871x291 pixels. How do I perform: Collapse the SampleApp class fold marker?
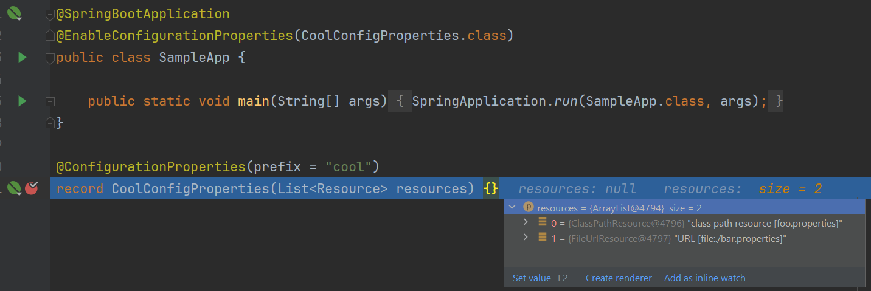pyautogui.click(x=50, y=58)
